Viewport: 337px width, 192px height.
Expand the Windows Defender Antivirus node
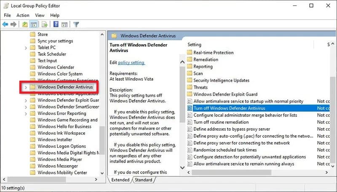tap(26, 87)
